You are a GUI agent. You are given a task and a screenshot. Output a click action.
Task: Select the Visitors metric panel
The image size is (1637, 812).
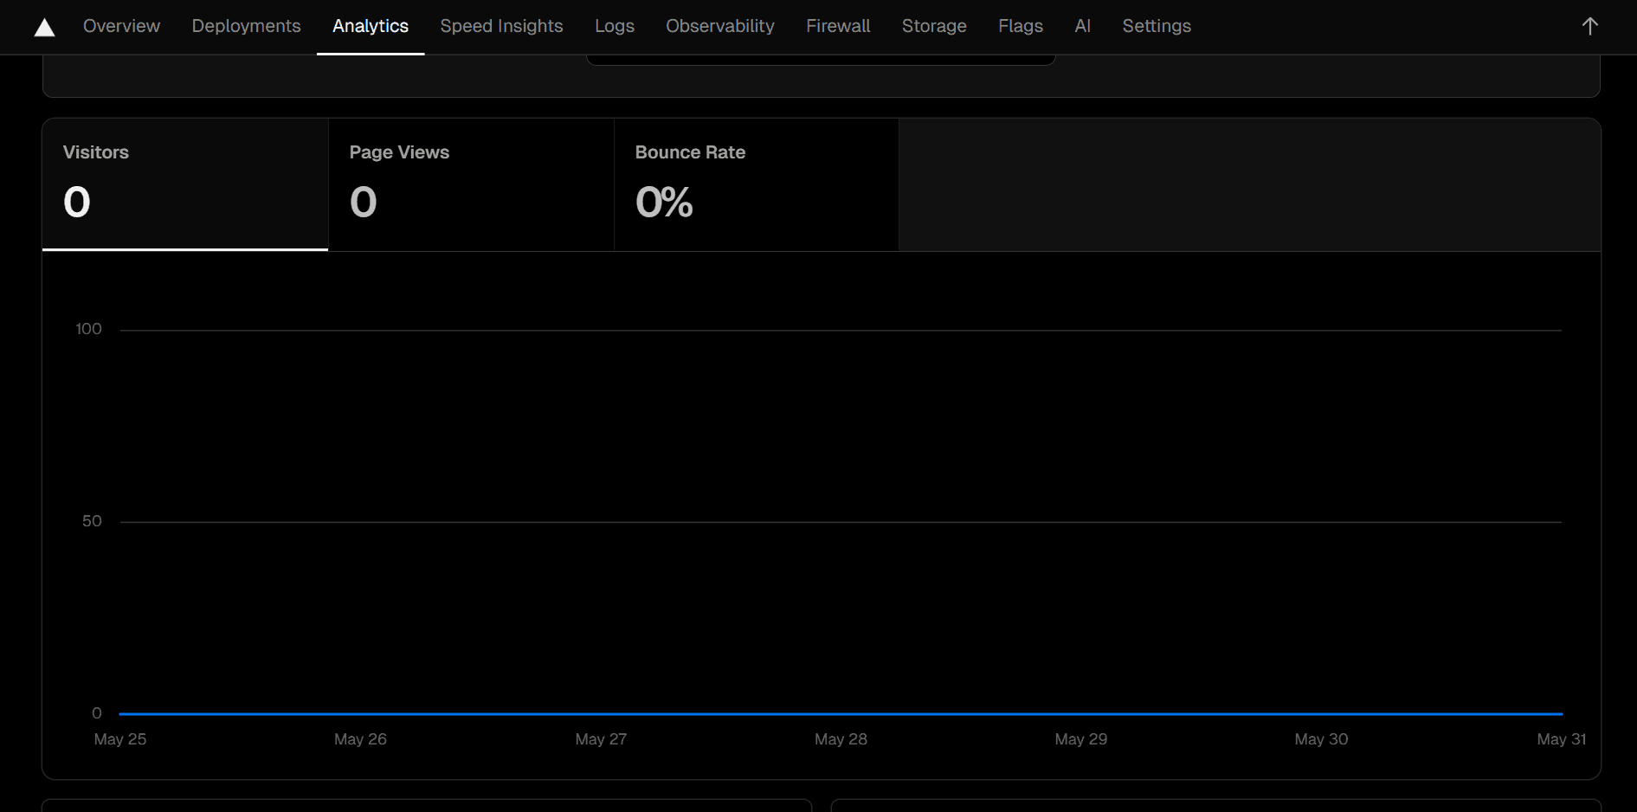coord(184,184)
